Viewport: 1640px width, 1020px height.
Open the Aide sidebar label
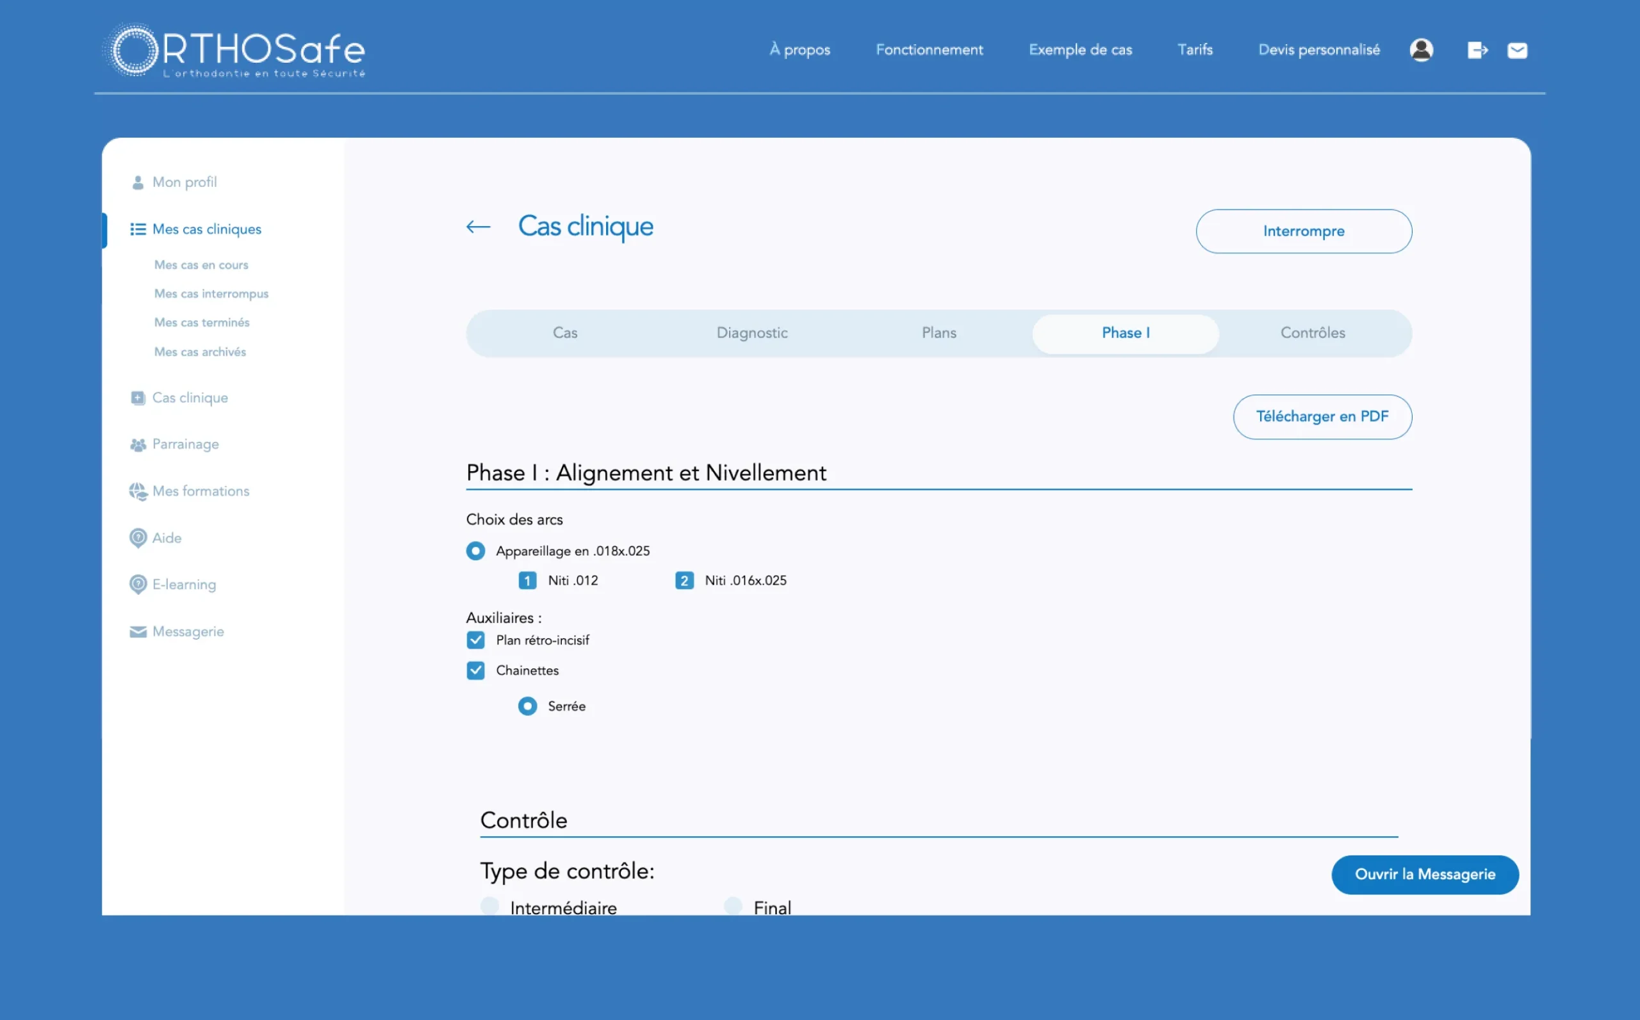[x=167, y=538]
